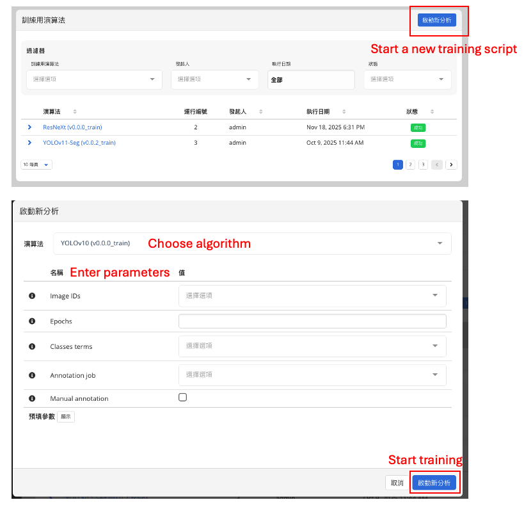Viewport: 524px width, 509px height.
Task: Click the 顯示 button beside 預填參數
Action: (x=66, y=417)
